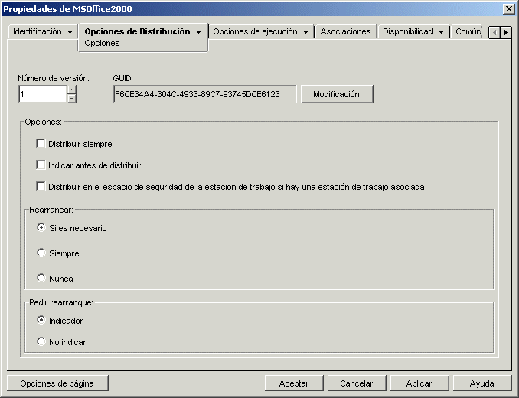Select the Nunca reboot radio button
Viewport: 519px width, 398px height.
[41, 278]
